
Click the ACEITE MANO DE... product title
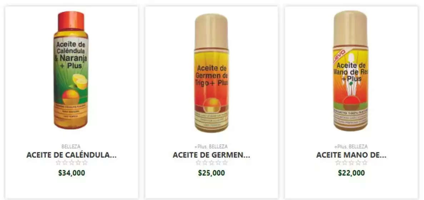pyautogui.click(x=351, y=155)
